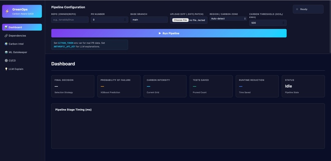This screenshot has width=331, height=161.
Task: Click the Tests Saved card
Action: tap(211, 86)
